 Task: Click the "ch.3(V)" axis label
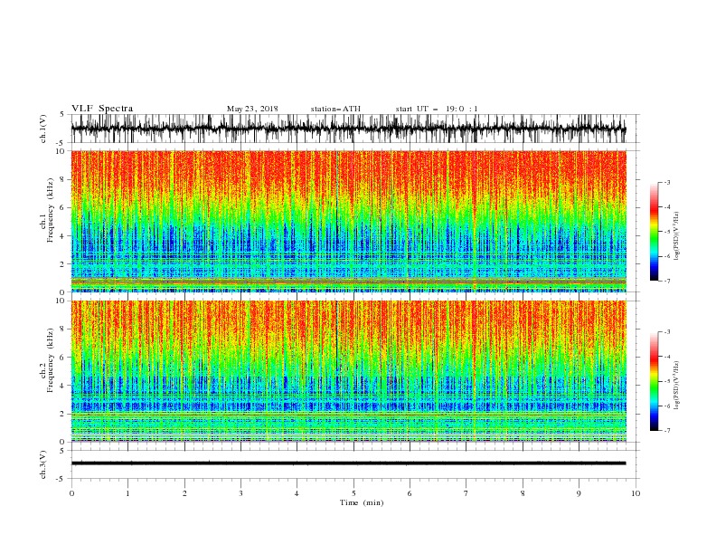tap(43, 464)
